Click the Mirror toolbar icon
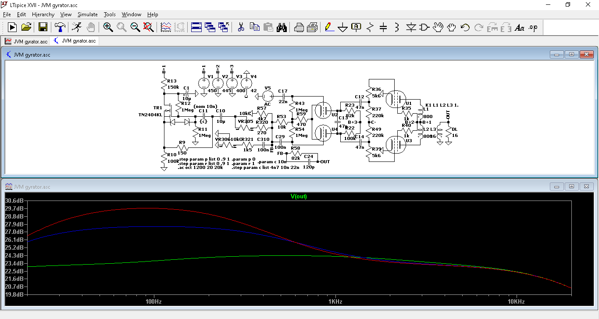 (506, 27)
